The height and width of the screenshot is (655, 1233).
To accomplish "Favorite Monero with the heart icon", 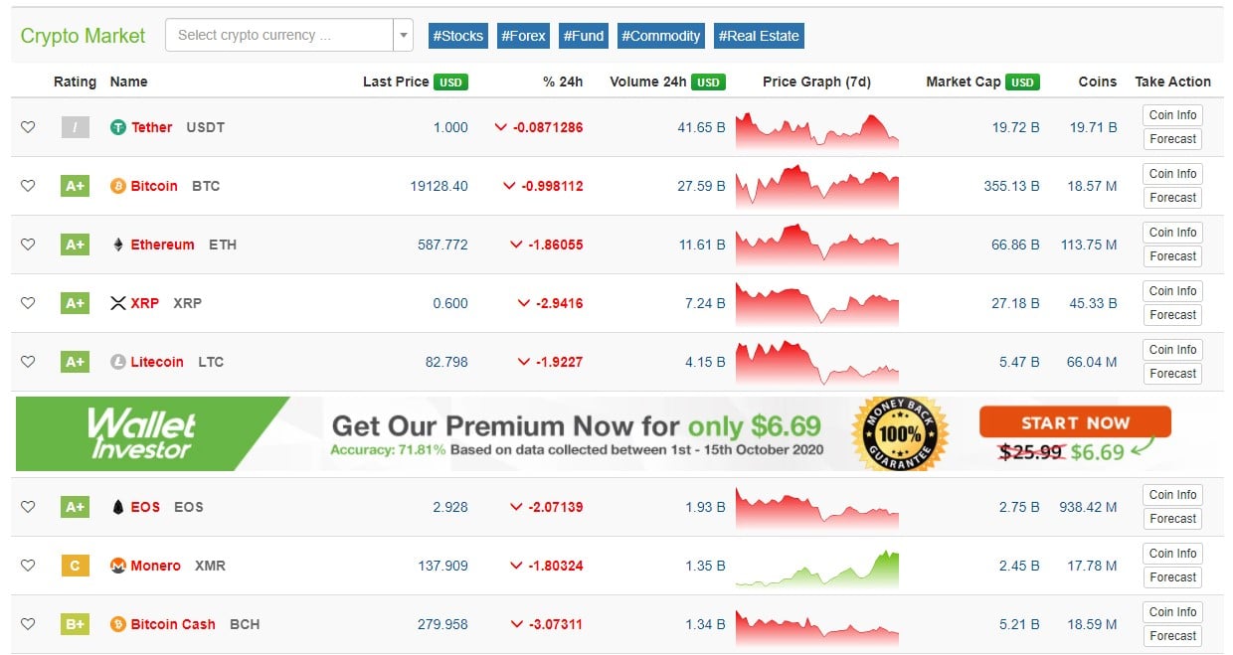I will (x=28, y=566).
